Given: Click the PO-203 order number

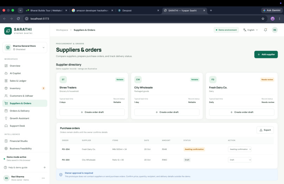Looking at the screenshot, I should (x=66, y=160).
